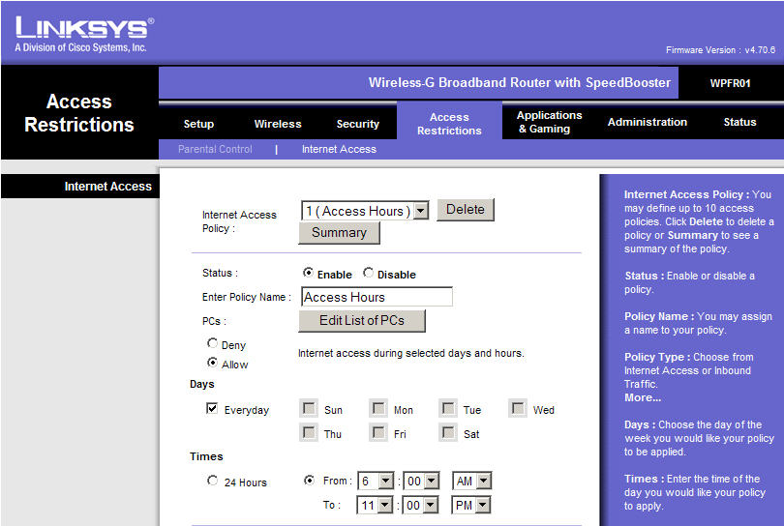Expand the To hour dropdown
The width and height of the screenshot is (784, 526).
coord(386,505)
